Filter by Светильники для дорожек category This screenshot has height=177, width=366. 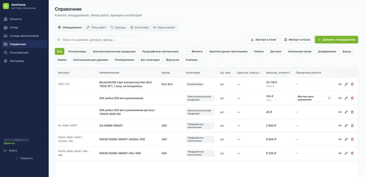coord(91,60)
